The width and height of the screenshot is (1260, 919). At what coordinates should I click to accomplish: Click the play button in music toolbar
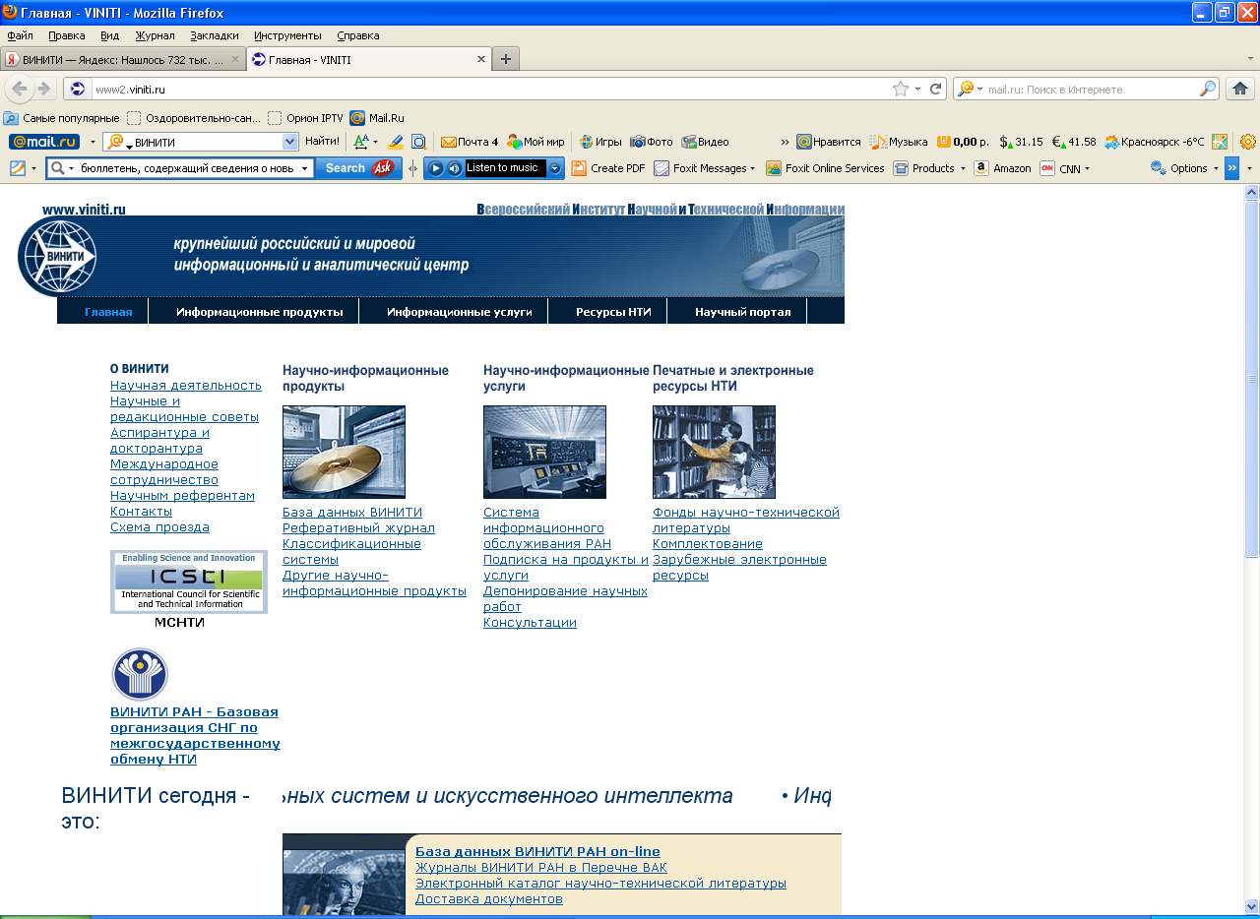pyautogui.click(x=436, y=168)
